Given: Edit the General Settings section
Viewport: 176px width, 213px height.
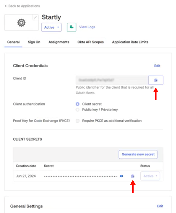Looking at the screenshot, I should [x=160, y=206].
